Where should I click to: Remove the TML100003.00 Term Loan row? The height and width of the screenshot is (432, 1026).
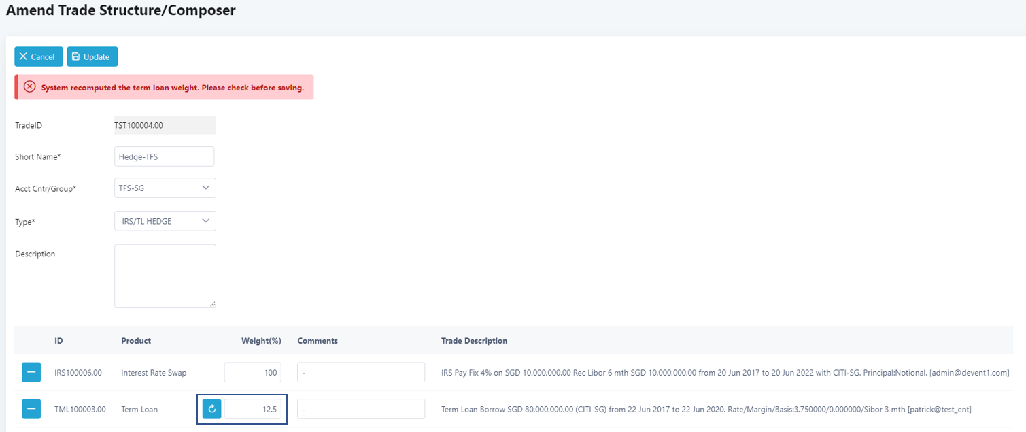point(31,409)
